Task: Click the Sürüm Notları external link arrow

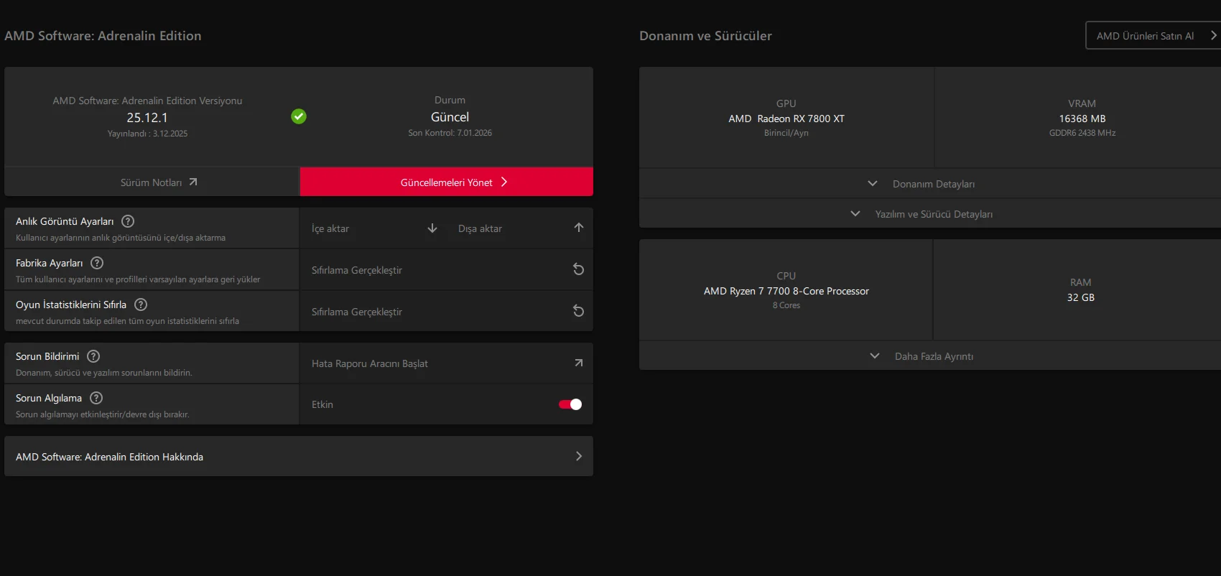Action: [x=193, y=182]
